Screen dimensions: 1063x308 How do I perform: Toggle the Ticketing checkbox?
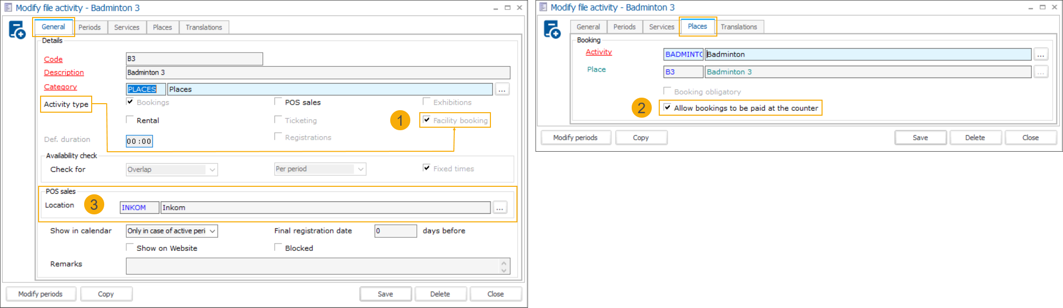point(278,120)
